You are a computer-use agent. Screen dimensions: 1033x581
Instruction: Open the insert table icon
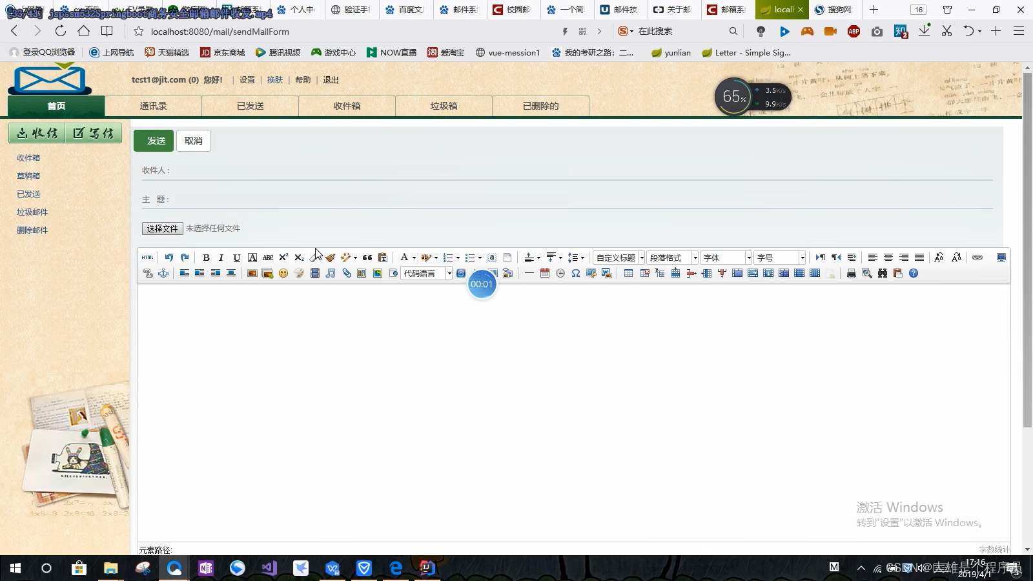click(x=628, y=273)
